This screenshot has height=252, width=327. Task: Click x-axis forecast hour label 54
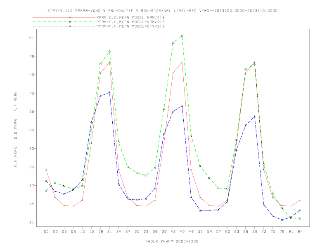point(209,231)
